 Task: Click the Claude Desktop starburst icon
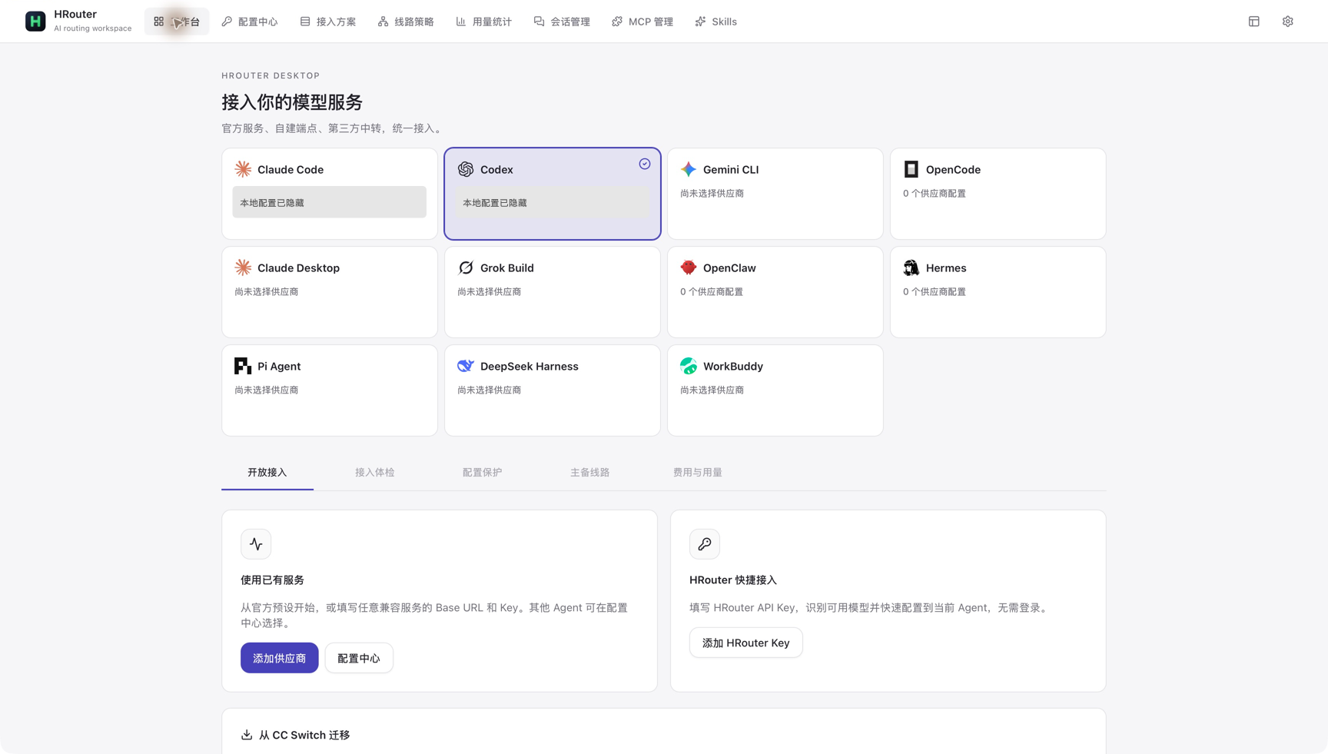(x=243, y=267)
